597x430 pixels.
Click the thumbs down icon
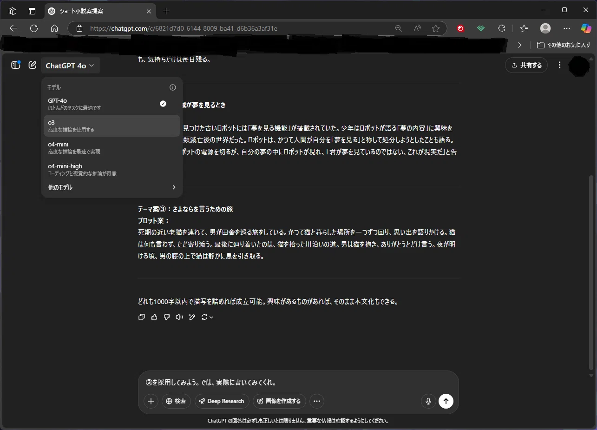(167, 317)
